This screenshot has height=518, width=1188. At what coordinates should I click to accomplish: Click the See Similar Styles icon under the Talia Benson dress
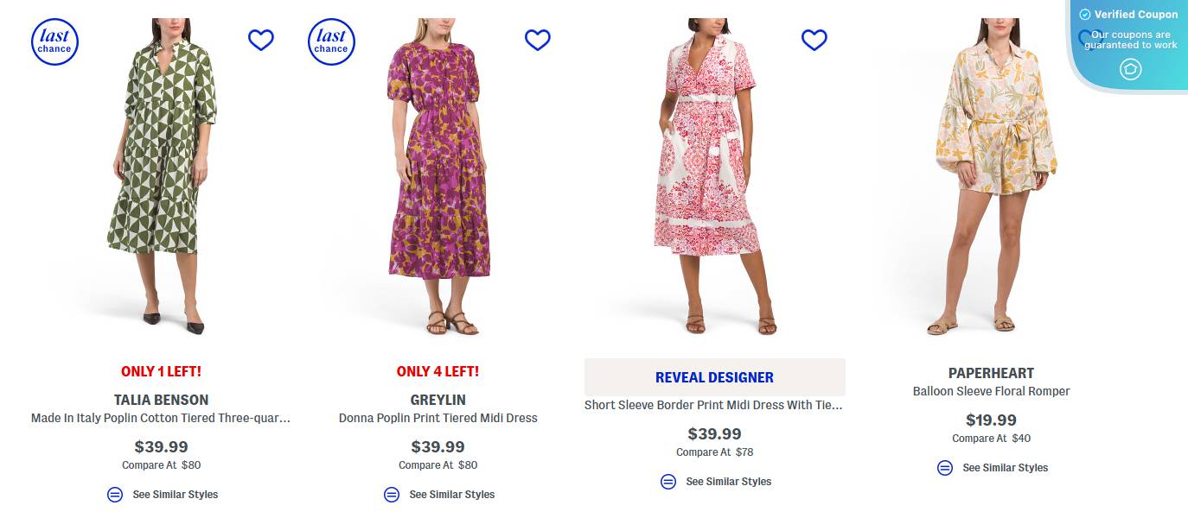114,495
